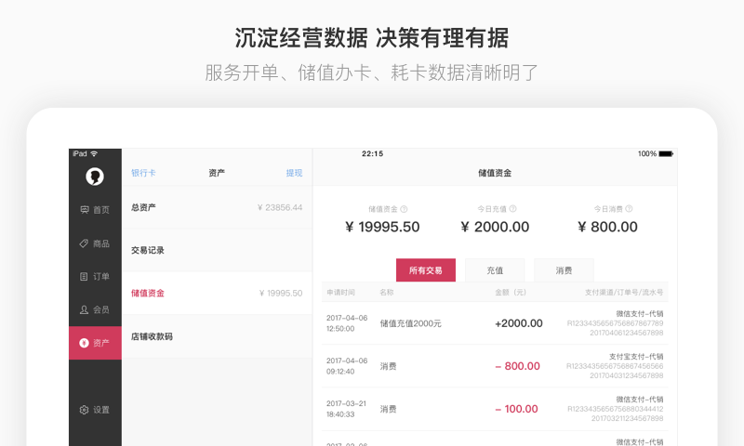Select 储值资金 row showing ¥19995.50

coord(217,293)
